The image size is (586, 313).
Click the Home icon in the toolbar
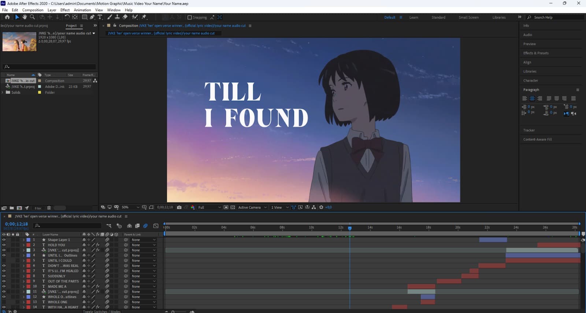click(7, 17)
